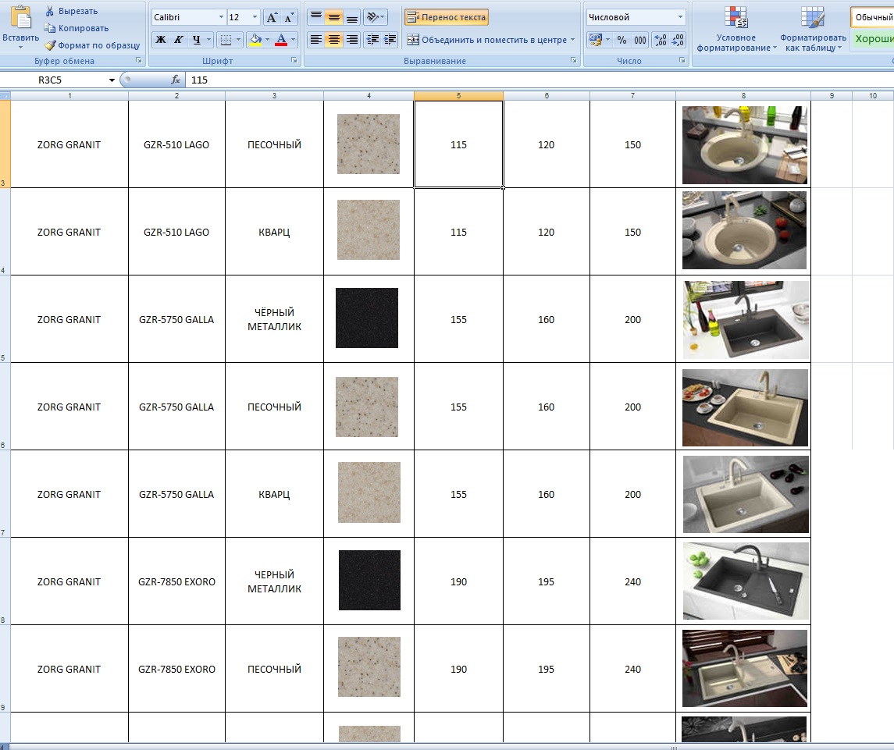Open underline style dropdown arrow
This screenshot has width=894, height=750.
[208, 39]
